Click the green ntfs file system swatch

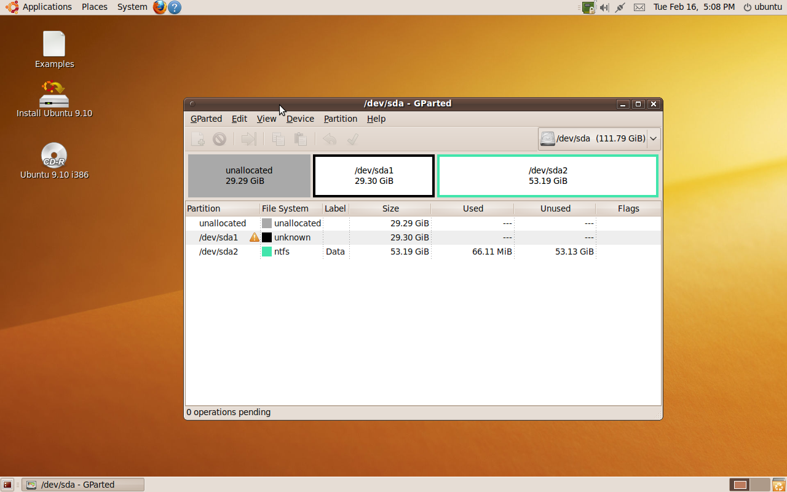coord(267,252)
